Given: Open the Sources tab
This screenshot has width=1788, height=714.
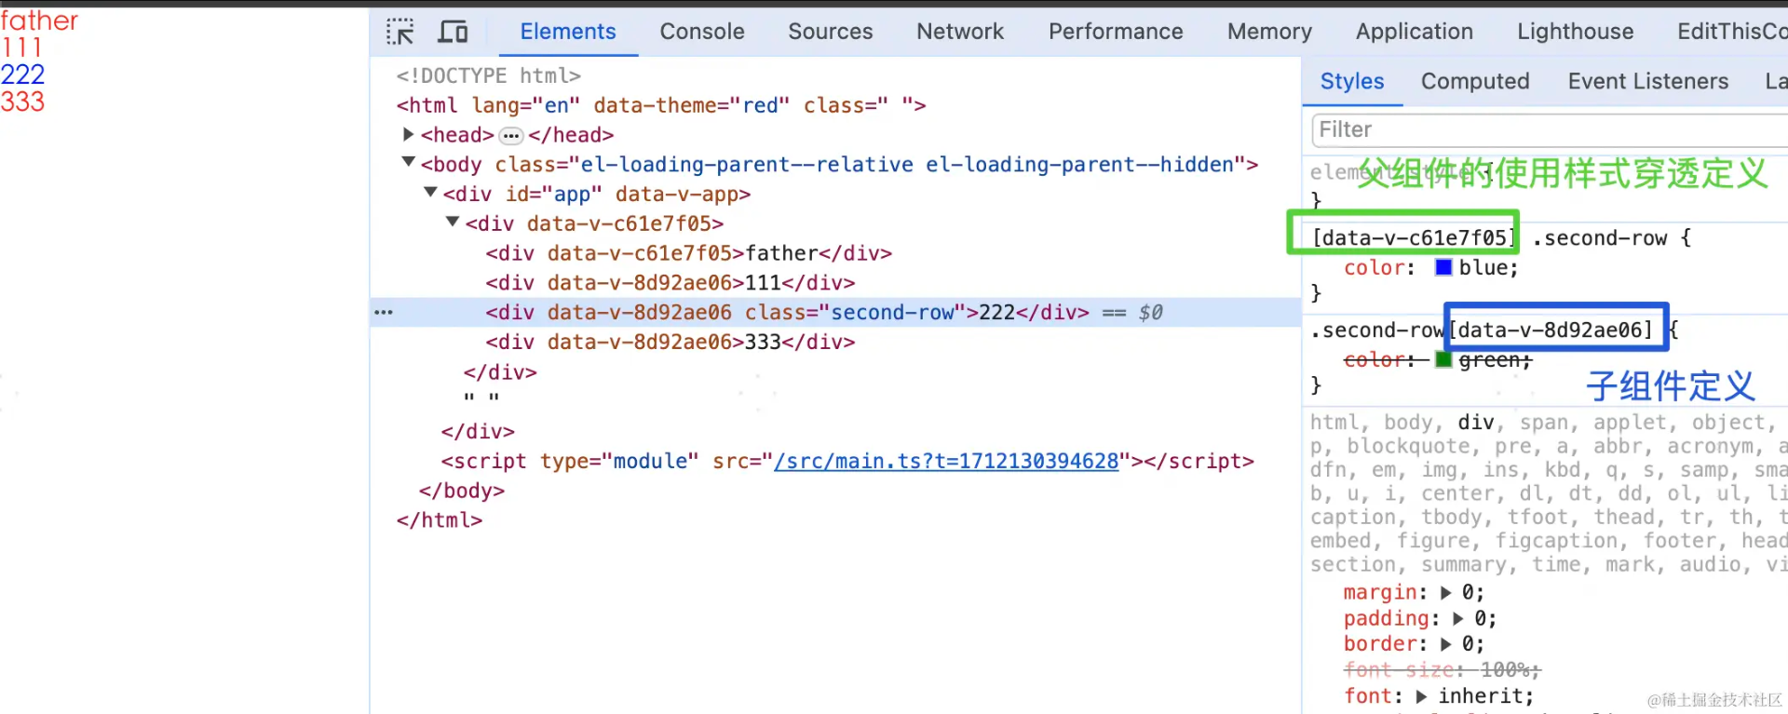Looking at the screenshot, I should tap(831, 32).
